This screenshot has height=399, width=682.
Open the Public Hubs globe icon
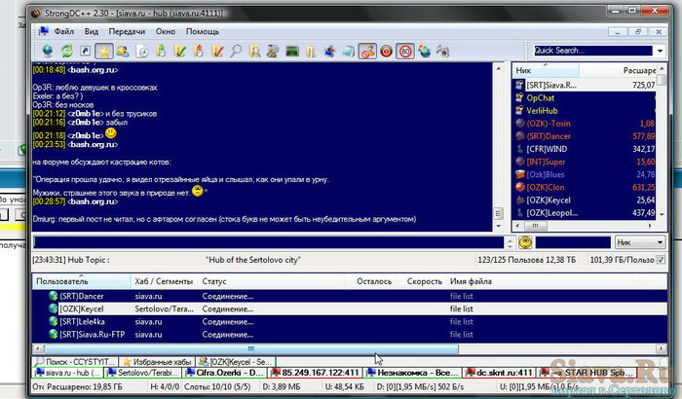pos(46,51)
